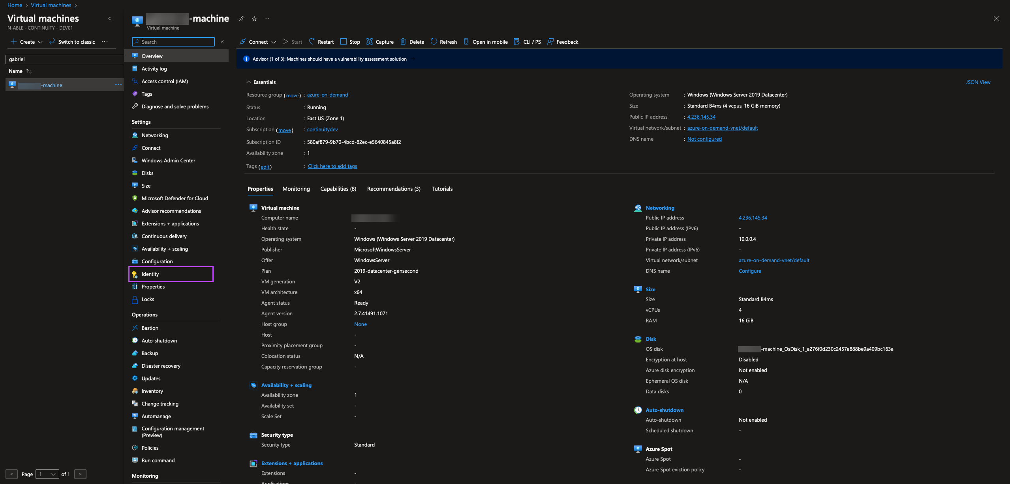Open Recommendations (3) tab
1010x484 pixels.
point(393,189)
